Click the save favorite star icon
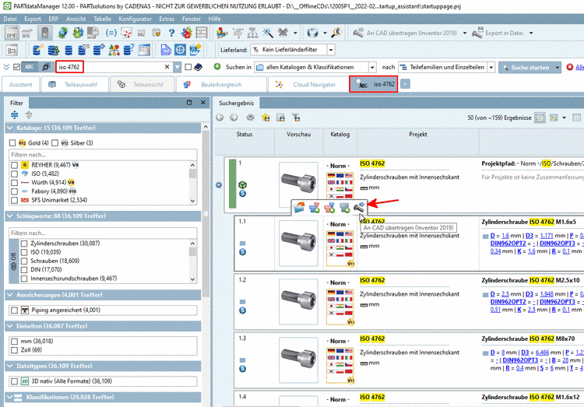This screenshot has width=584, height=407. [x=266, y=118]
